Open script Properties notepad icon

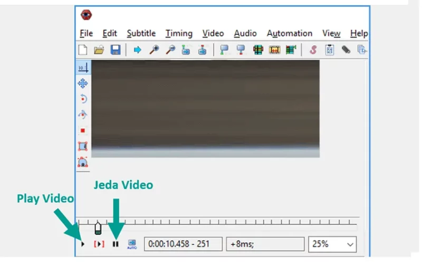(329, 50)
